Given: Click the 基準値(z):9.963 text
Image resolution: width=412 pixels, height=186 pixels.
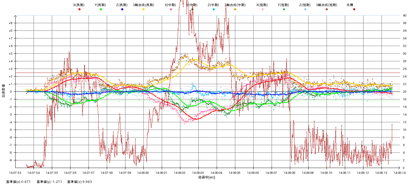Looking at the screenshot, I should click(x=79, y=182).
